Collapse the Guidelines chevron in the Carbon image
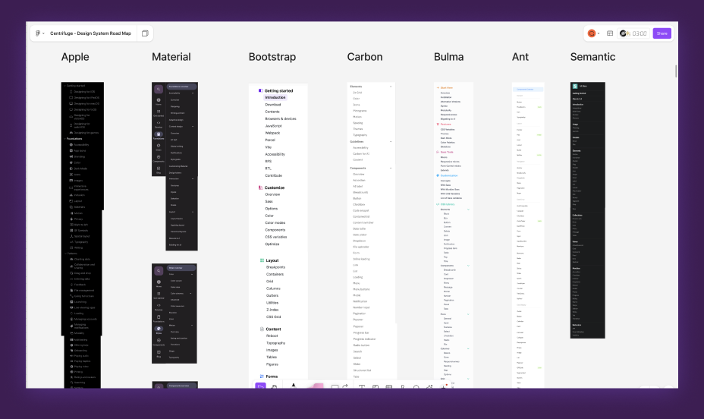Image resolution: width=704 pixels, height=419 pixels. coord(391,141)
